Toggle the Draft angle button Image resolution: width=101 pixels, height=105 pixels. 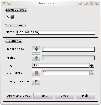36,73
